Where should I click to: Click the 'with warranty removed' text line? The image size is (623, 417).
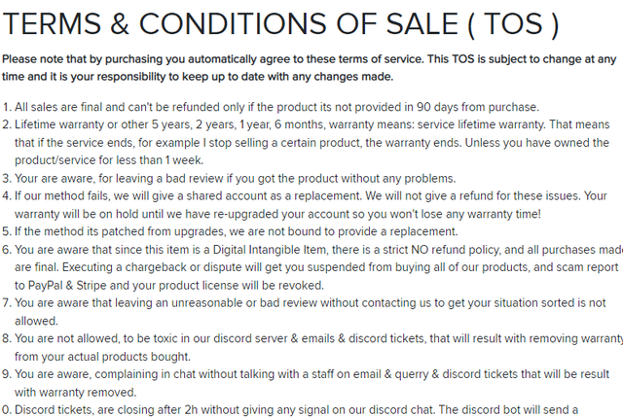(x=76, y=393)
